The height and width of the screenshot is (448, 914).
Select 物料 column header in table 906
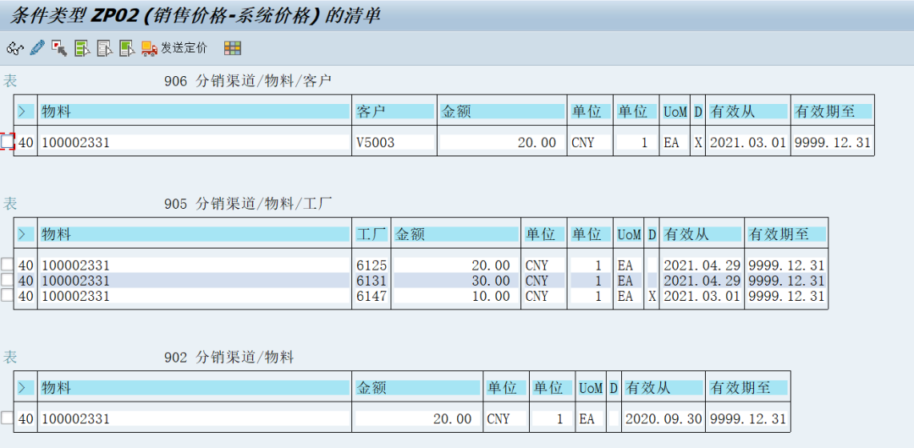coord(195,112)
